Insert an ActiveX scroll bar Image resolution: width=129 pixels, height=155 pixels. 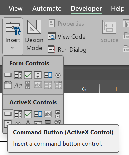58,114
